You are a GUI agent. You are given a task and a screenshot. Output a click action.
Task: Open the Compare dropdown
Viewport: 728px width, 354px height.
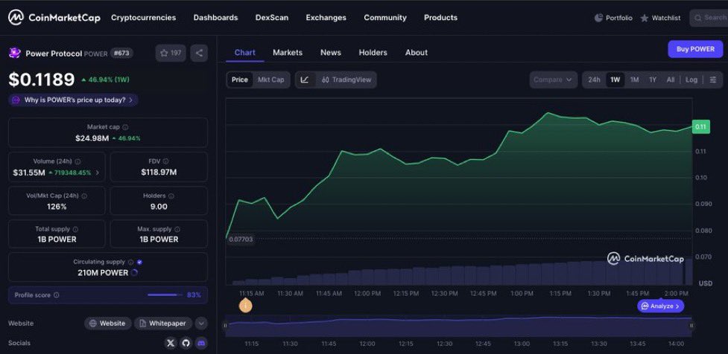(554, 80)
